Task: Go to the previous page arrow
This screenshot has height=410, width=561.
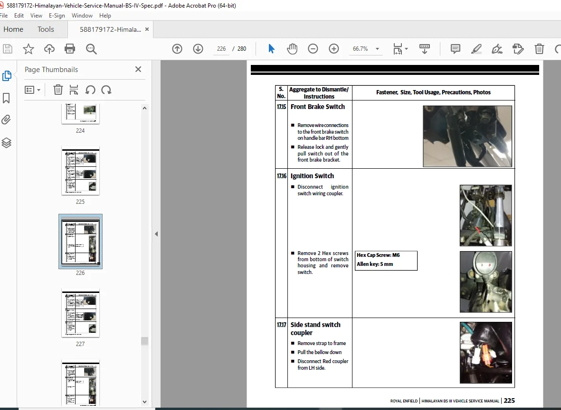Action: point(177,49)
